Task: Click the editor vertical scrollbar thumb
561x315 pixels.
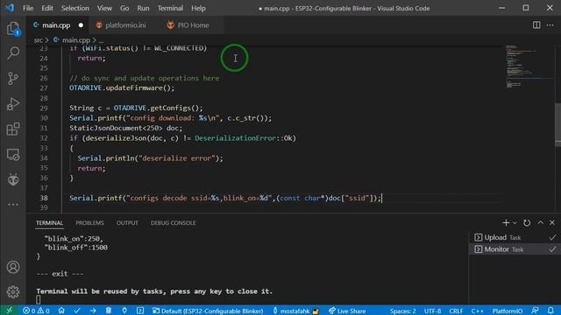Action: click(557, 124)
